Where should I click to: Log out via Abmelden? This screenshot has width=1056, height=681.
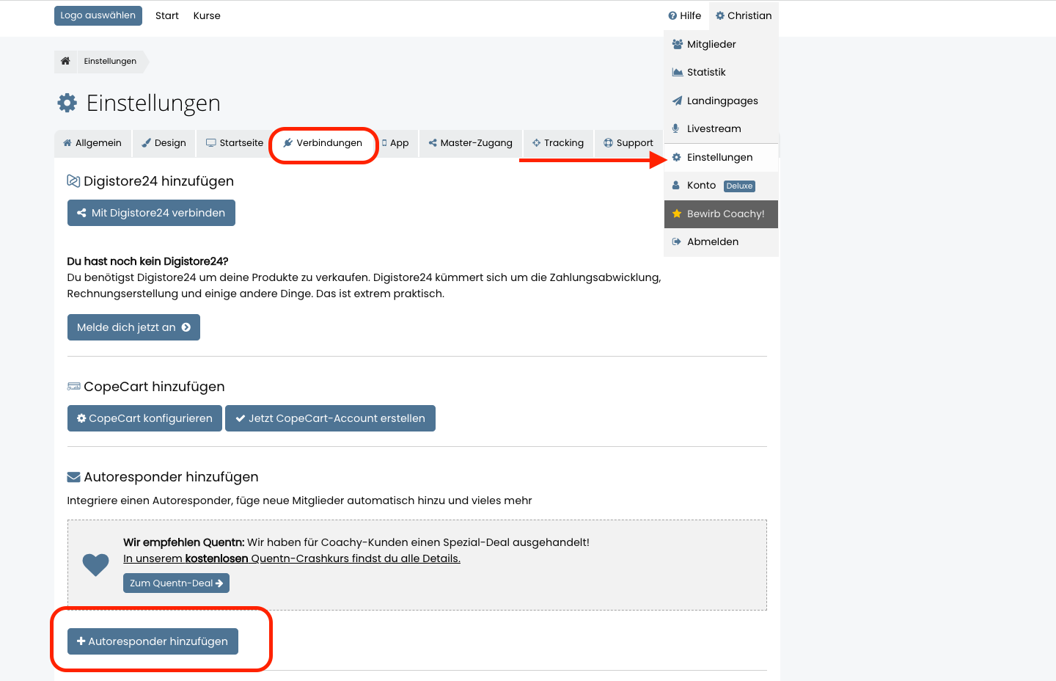pos(712,241)
